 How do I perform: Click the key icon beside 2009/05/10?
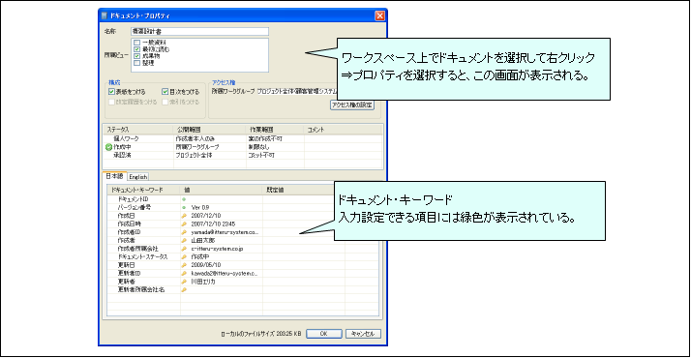click(x=184, y=265)
